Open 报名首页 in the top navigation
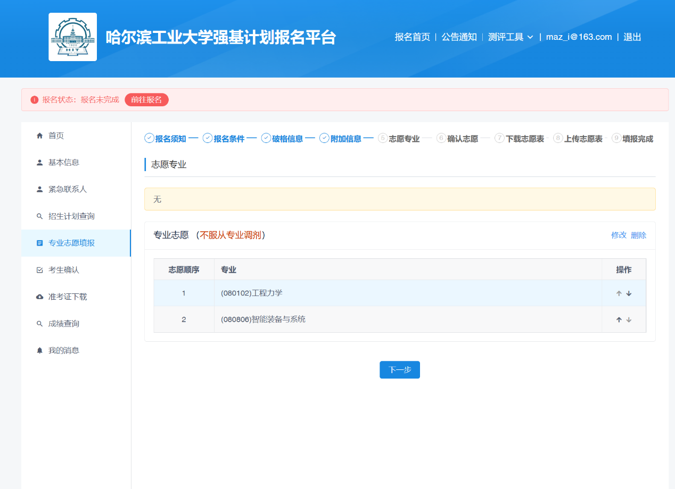The width and height of the screenshot is (675, 489). (x=412, y=37)
